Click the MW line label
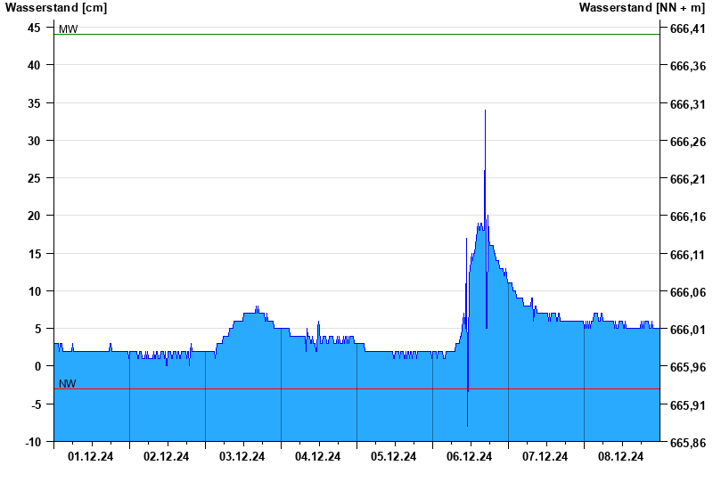713x490 pixels. (69, 29)
